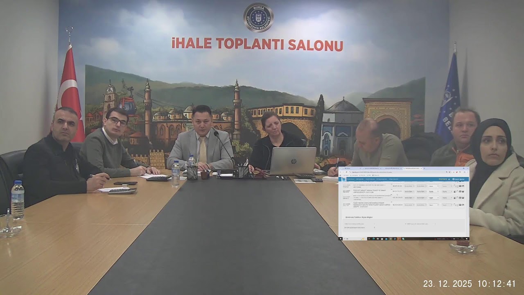The image size is (524, 295).
Task: Open the notification center in taskbar corner
Action: point(467,239)
